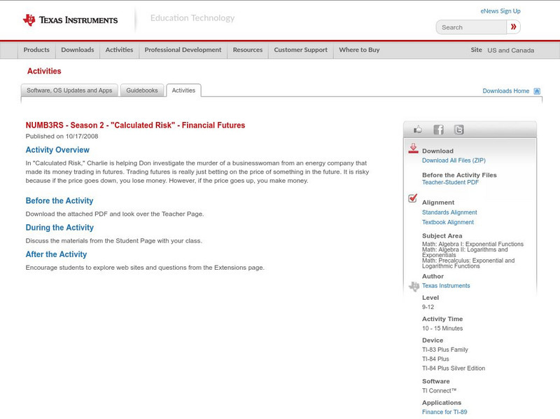Focus the Search input field
560x419 pixels.
point(471,27)
